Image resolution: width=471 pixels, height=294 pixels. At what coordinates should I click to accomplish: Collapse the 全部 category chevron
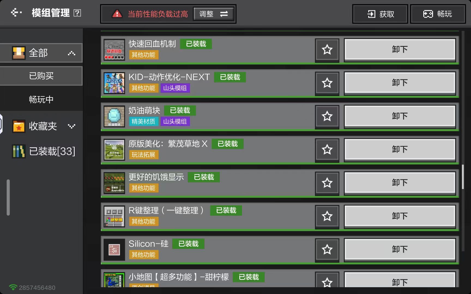point(71,53)
